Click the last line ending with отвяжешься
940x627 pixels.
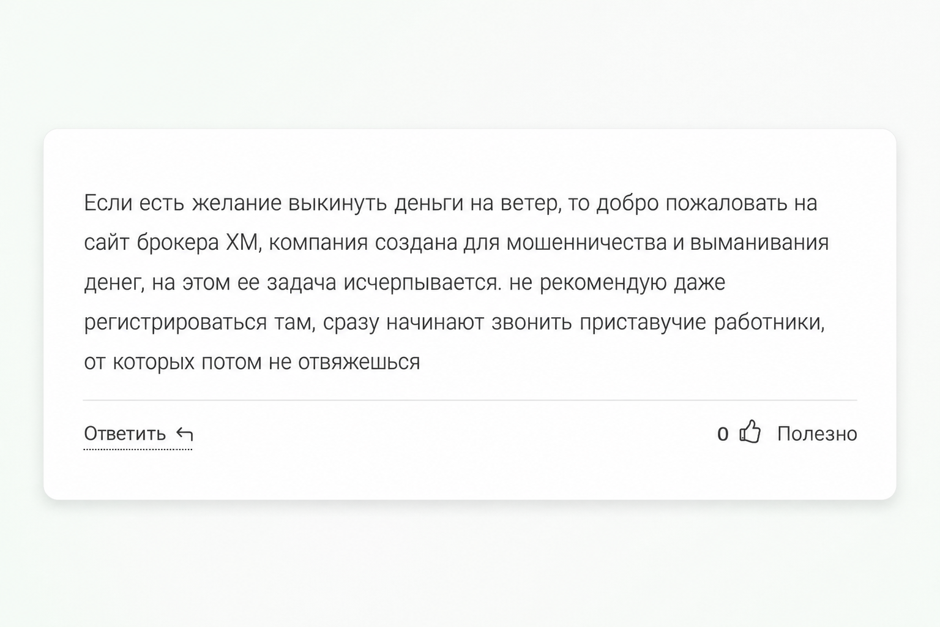[x=252, y=362]
